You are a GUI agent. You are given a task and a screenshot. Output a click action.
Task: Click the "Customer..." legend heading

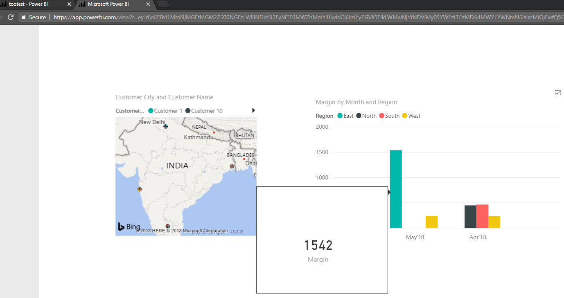pos(130,111)
